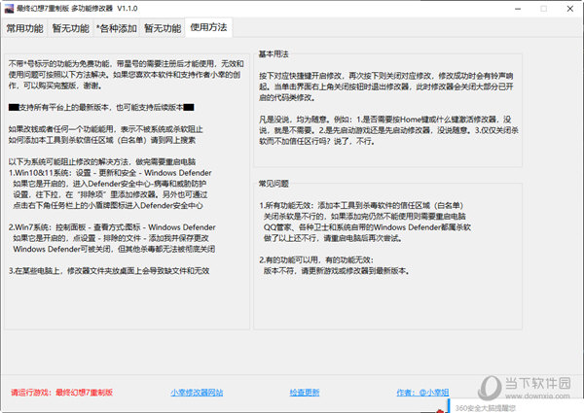The height and width of the screenshot is (413, 584).
Task: Click the 2.有的功能可以用 troubleshooting line
Action: [316, 259]
